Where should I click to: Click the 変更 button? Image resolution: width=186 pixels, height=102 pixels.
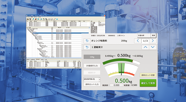(x=153, y=35)
